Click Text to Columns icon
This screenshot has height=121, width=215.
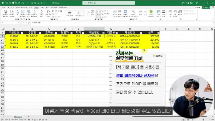(x=115, y=13)
